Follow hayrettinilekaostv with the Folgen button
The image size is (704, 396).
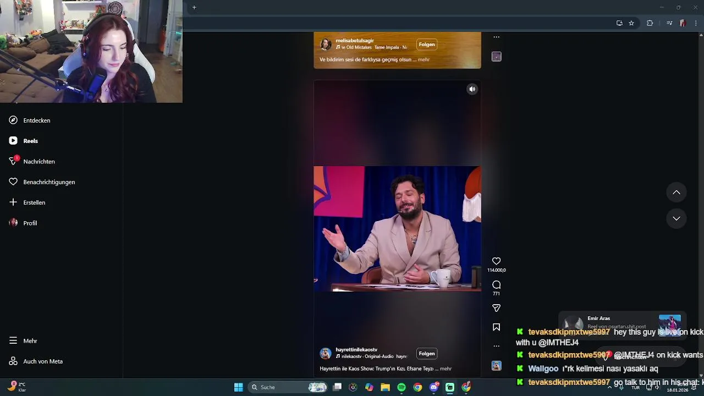click(x=427, y=354)
